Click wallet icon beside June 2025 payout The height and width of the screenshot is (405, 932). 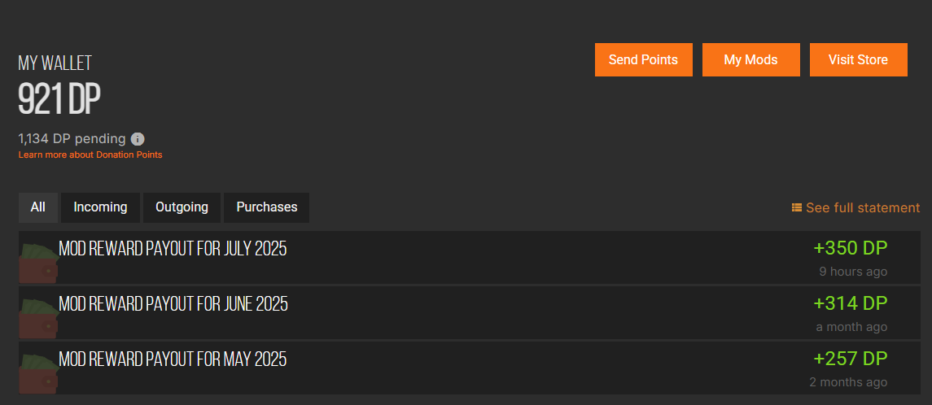[38, 314]
